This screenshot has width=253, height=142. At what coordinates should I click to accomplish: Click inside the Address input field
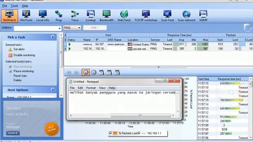[x=36, y=28]
